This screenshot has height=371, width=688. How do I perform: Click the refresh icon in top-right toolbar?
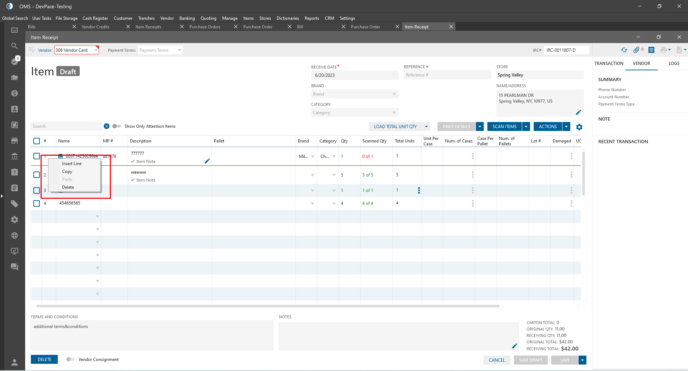point(624,50)
